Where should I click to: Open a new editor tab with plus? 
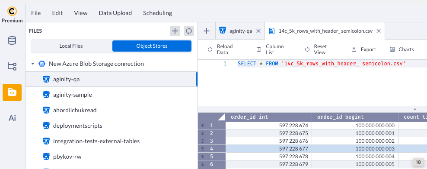pos(207,31)
